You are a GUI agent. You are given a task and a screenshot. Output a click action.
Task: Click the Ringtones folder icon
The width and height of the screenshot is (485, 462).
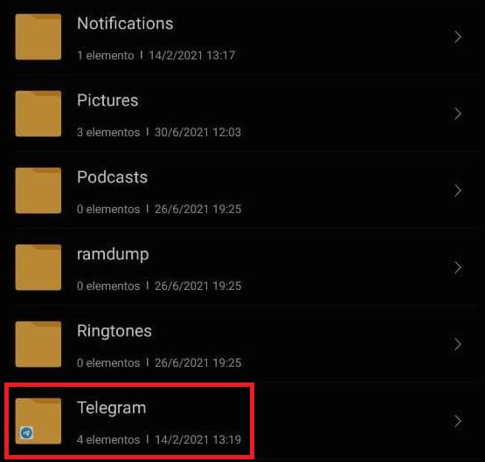(38, 344)
